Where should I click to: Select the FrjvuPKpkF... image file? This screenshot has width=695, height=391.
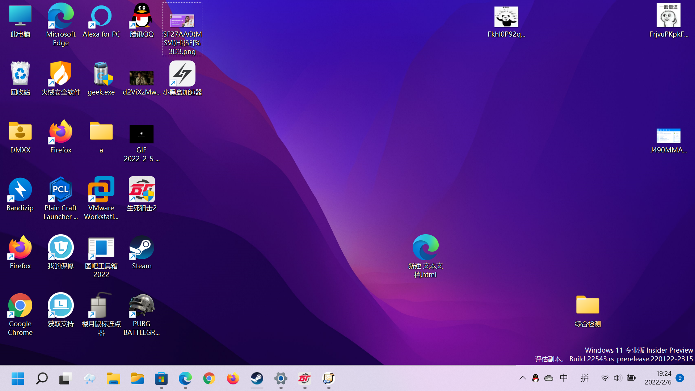(x=669, y=21)
